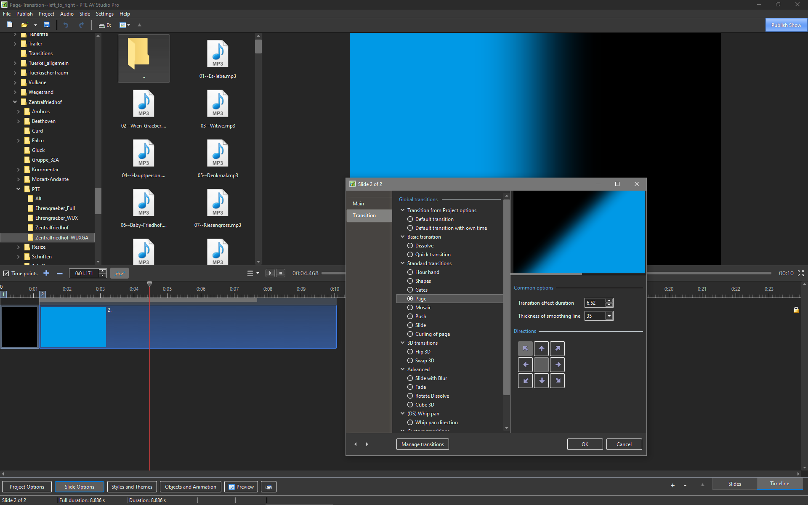The image size is (808, 505).
Task: Collapse the Standard transitions group
Action: coord(403,263)
